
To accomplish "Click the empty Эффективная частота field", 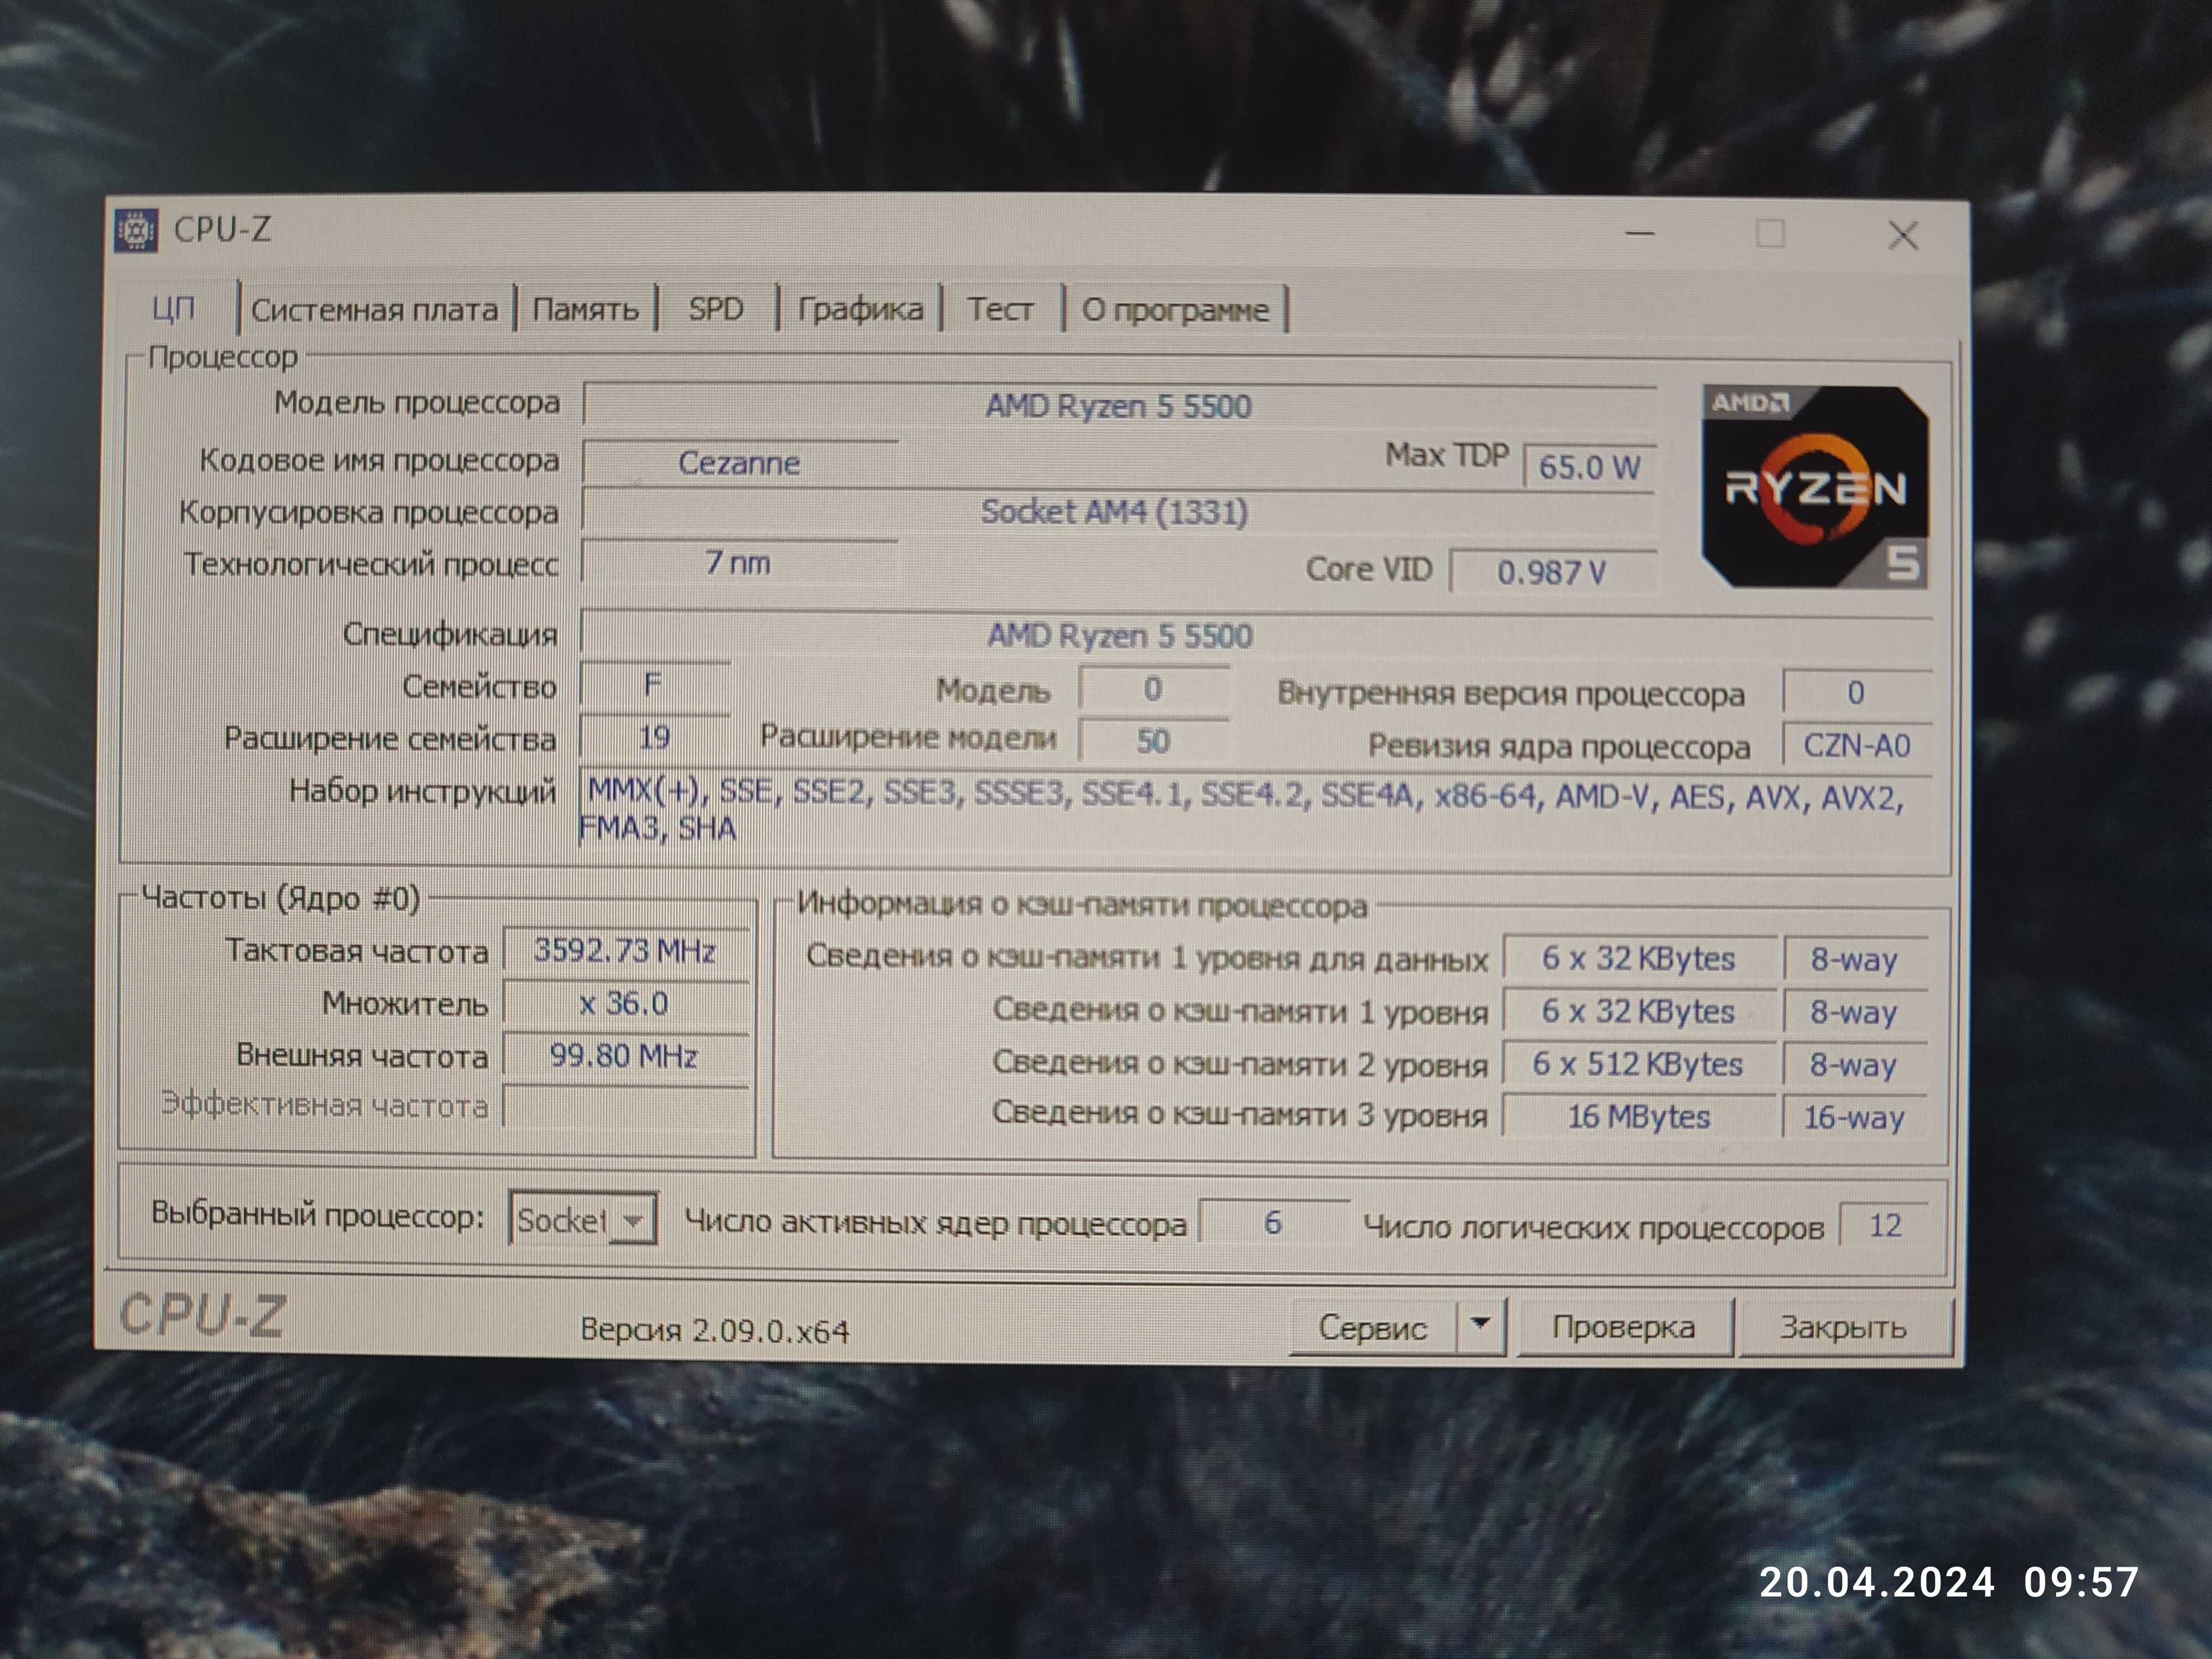I will click(x=625, y=1107).
